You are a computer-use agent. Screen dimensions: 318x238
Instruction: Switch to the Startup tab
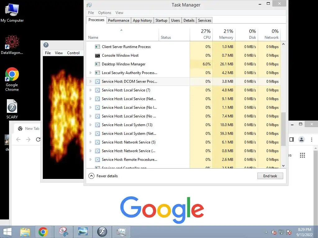161,20
